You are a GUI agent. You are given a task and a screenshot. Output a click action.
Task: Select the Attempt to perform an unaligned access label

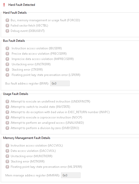coord(47,123)
